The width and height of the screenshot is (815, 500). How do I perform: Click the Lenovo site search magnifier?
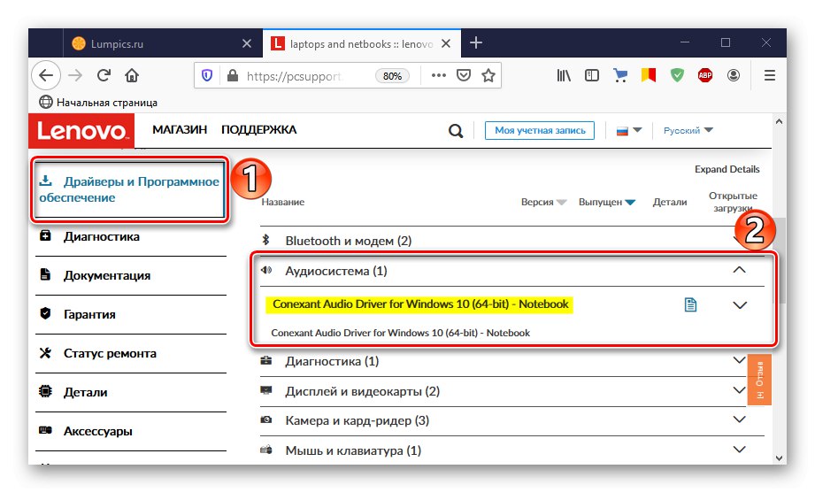[x=456, y=130]
